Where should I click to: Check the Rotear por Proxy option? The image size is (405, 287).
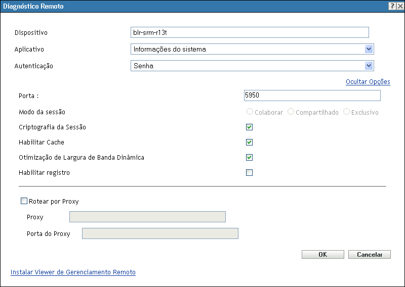pyautogui.click(x=24, y=201)
